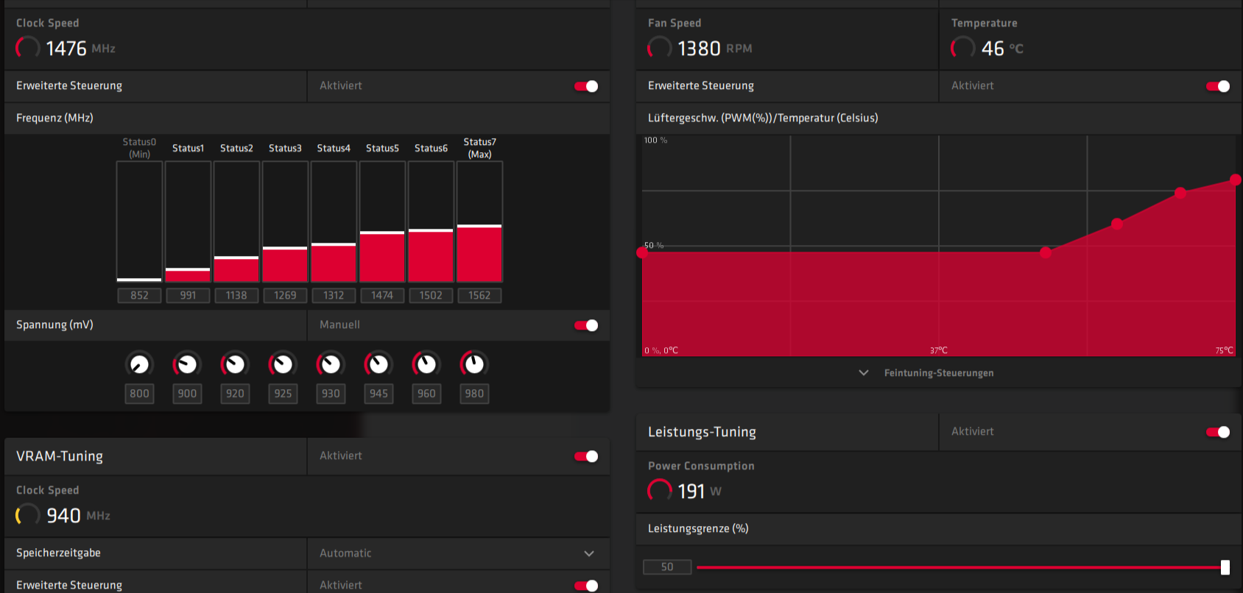Click the Status7 (Max) frequency bar
This screenshot has width=1243, height=593.
479,221
